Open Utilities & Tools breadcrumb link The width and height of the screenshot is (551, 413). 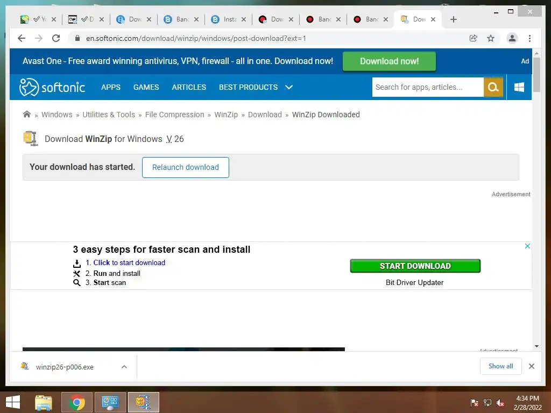pos(109,115)
